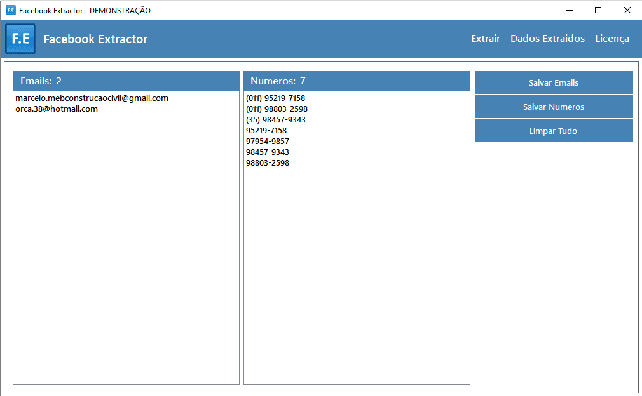Maximize the Facebook Extractor window

[598, 10]
